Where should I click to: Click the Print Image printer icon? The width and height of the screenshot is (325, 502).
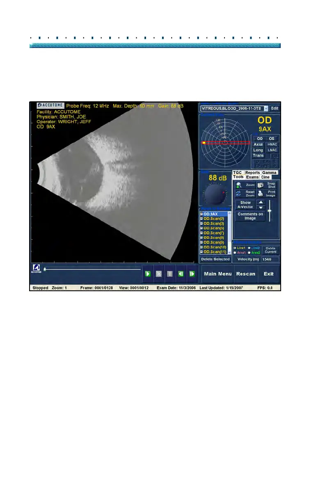[260, 194]
